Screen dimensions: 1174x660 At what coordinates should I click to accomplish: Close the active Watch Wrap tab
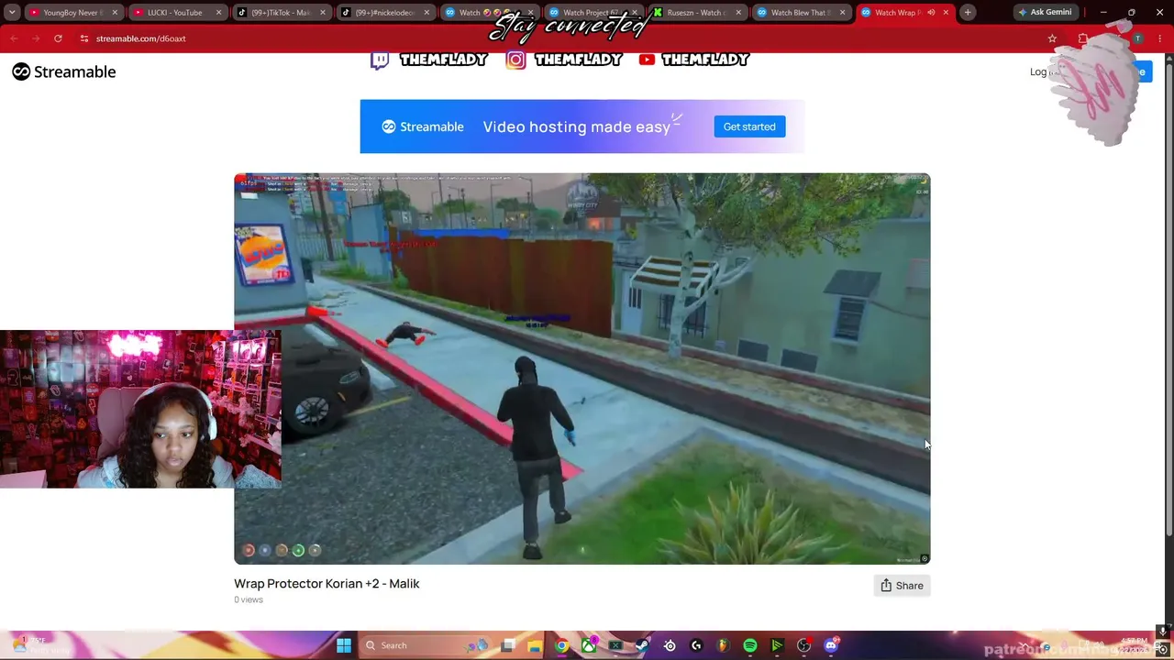(x=946, y=13)
